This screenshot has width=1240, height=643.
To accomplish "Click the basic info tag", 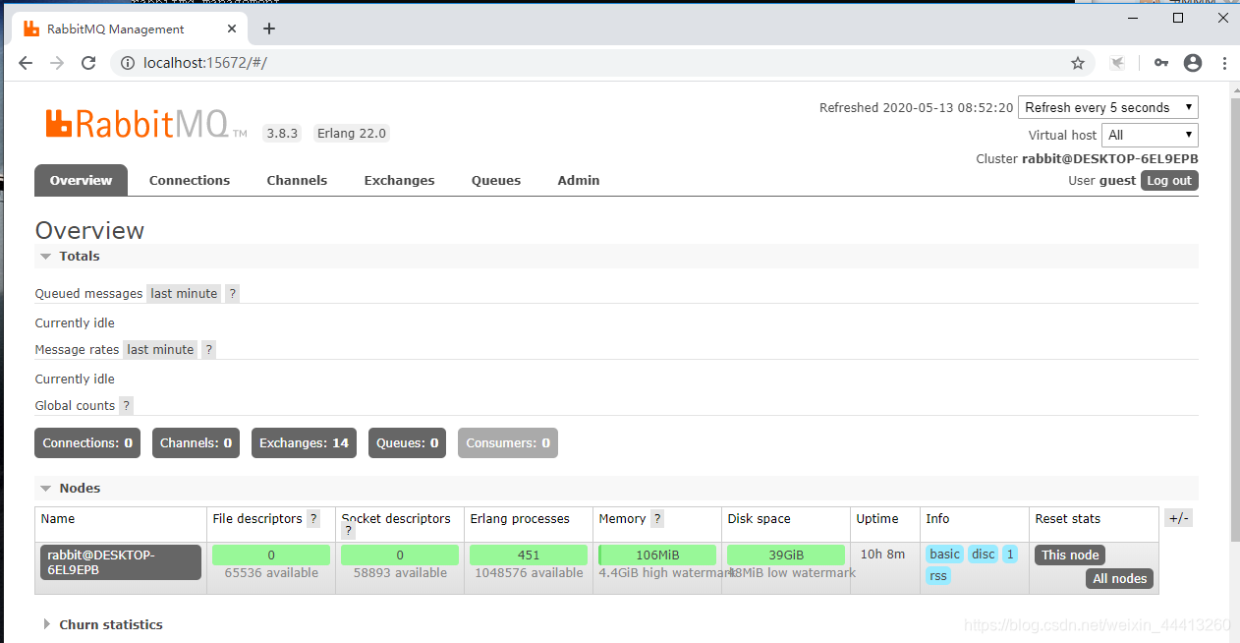I will 944,554.
